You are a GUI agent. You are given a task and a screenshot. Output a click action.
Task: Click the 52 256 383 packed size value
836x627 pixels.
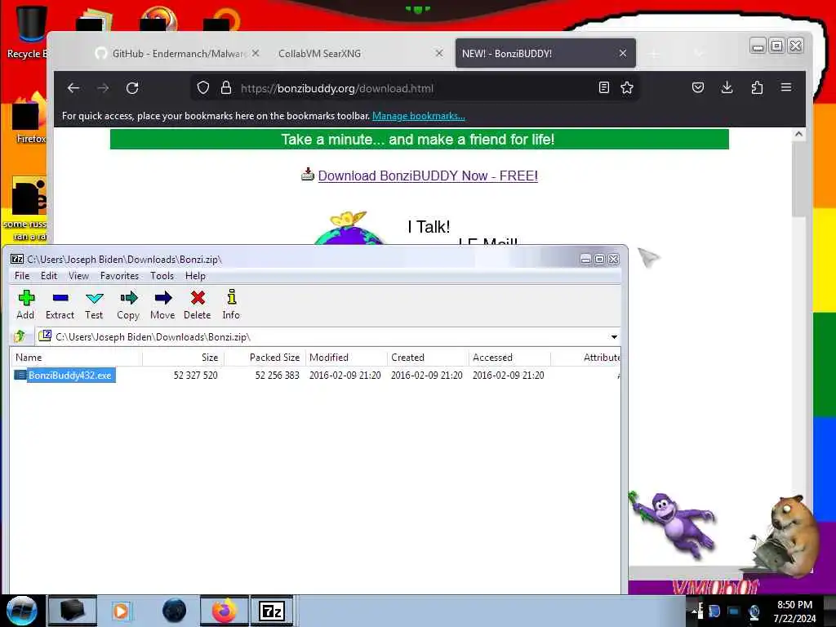pyautogui.click(x=278, y=376)
